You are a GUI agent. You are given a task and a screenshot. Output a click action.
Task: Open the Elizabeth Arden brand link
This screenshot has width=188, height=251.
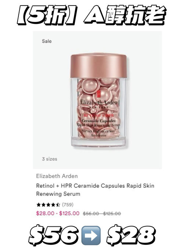tap(57, 176)
